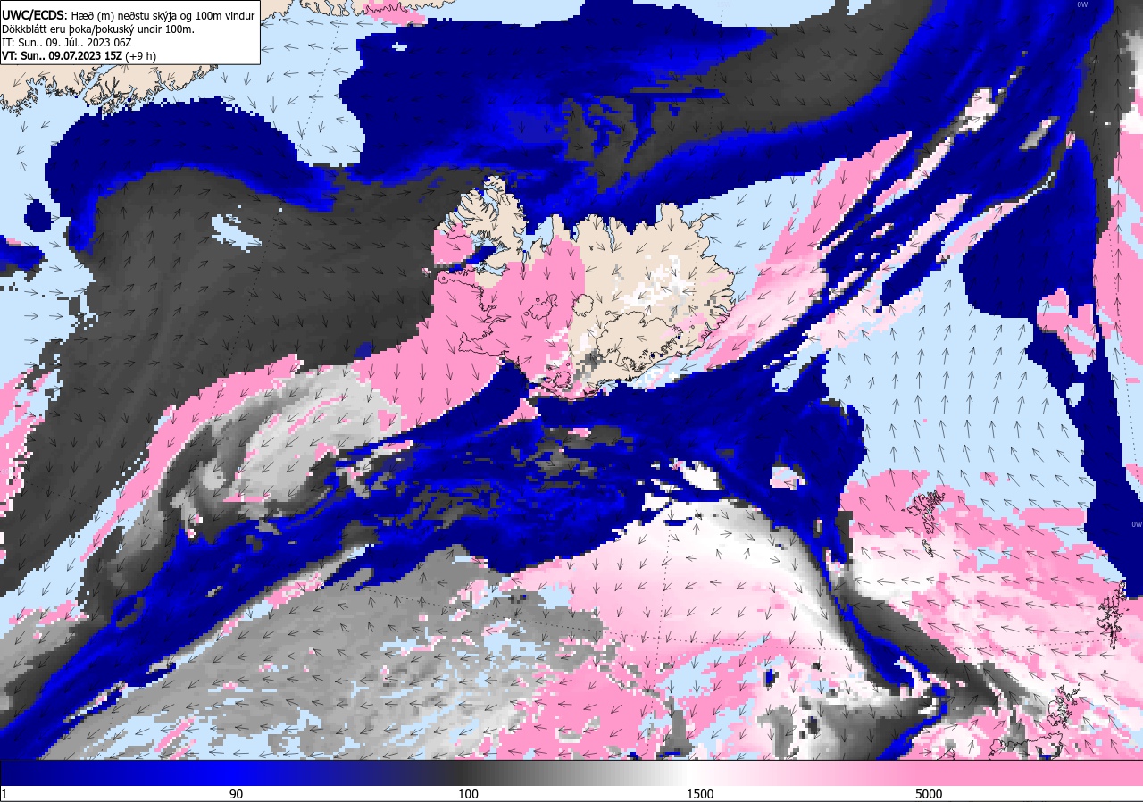The width and height of the screenshot is (1143, 802).
Task: Click the color scale label '1500'
Action: click(700, 794)
